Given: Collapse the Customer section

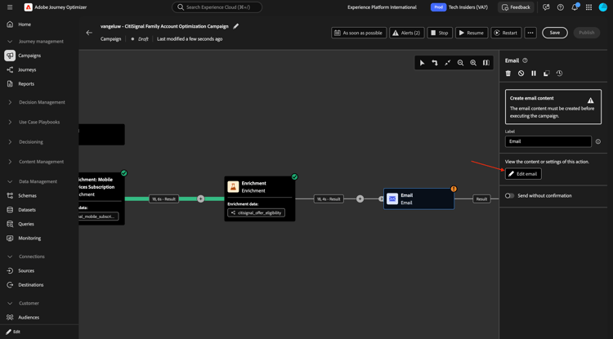Looking at the screenshot, I should pyautogui.click(x=10, y=303).
